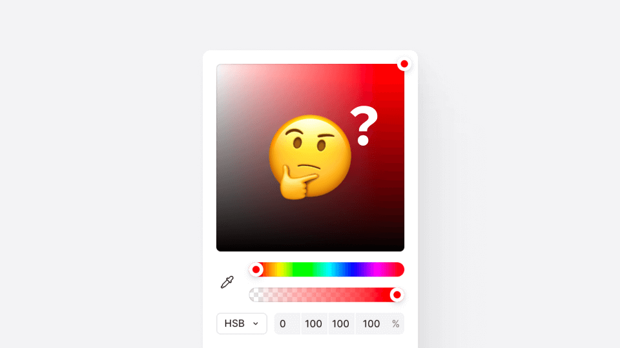
Task: Click the transparent checkered end of opacity slider
Action: pyautogui.click(x=258, y=295)
